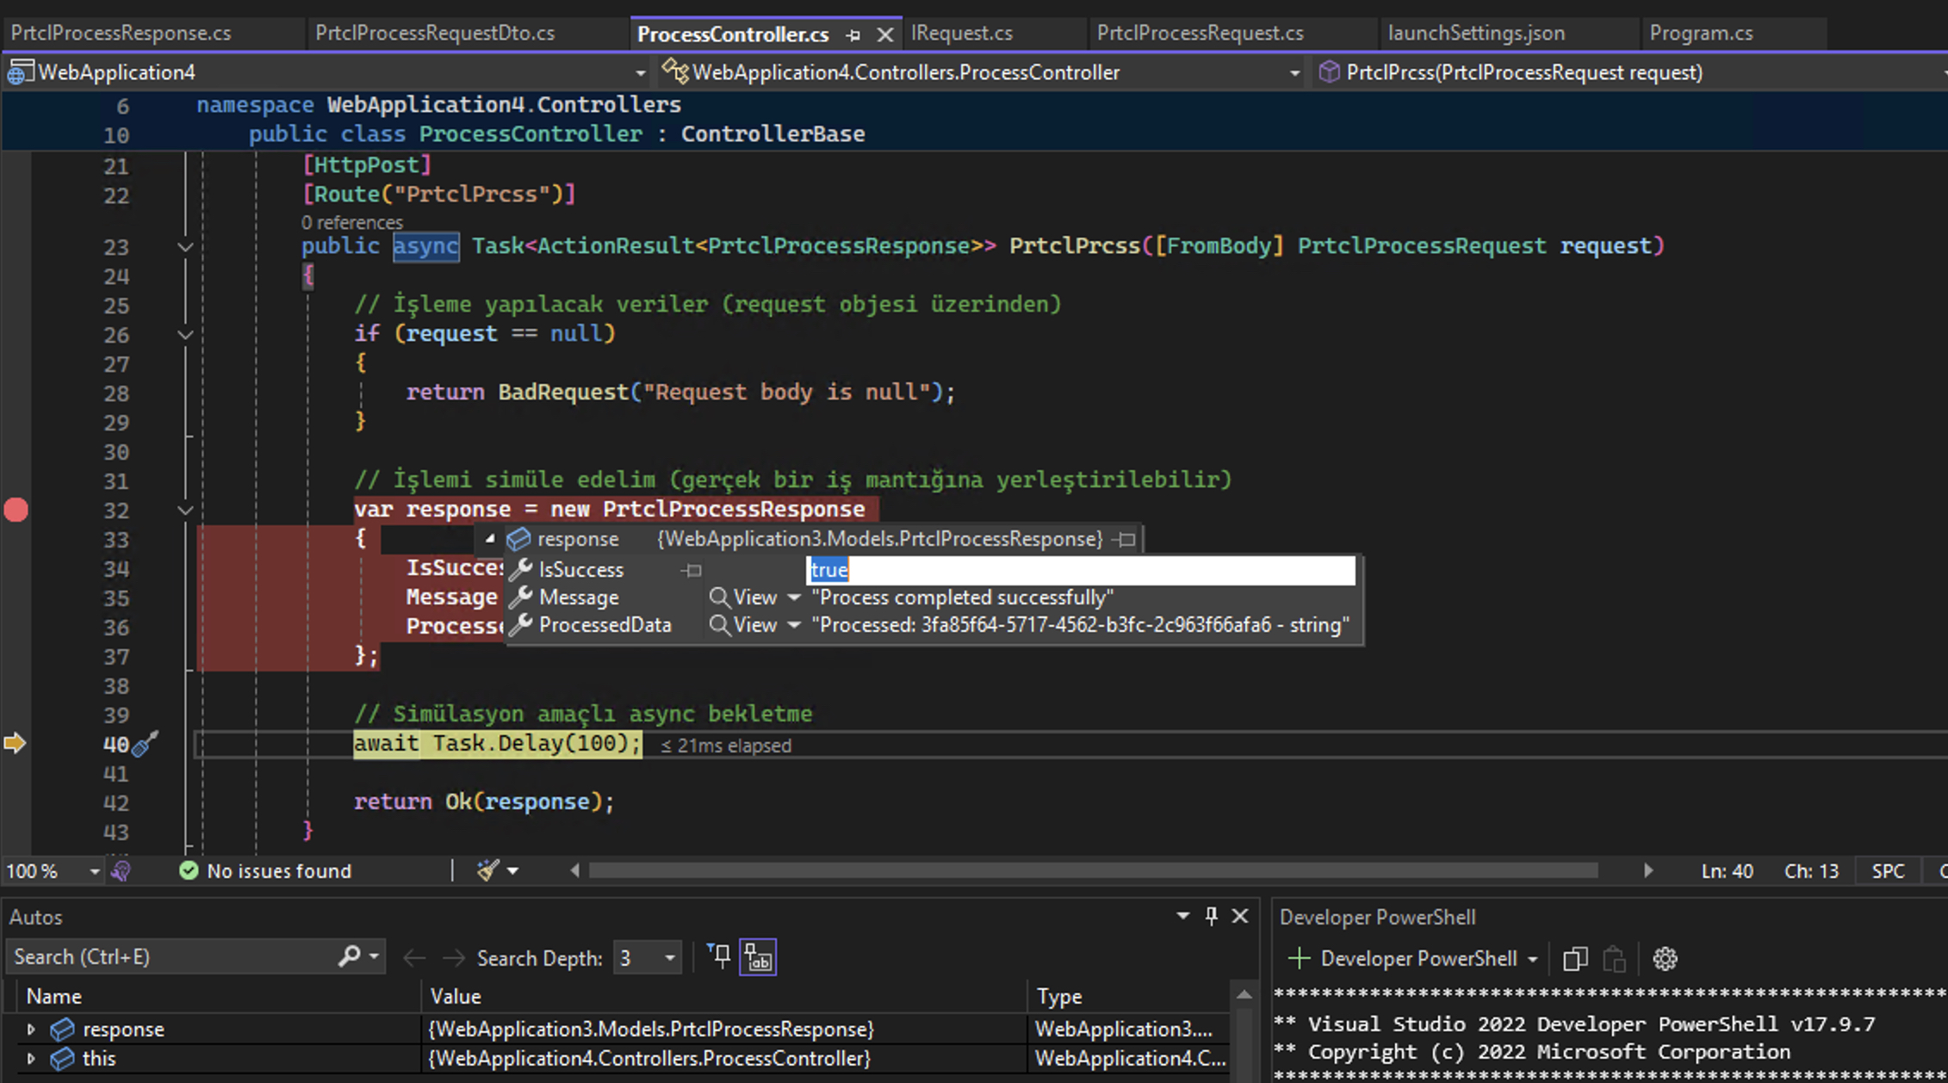Open the Developer PowerShell profile dropdown arrow
Screen dimensions: 1948x1083
point(1533,959)
